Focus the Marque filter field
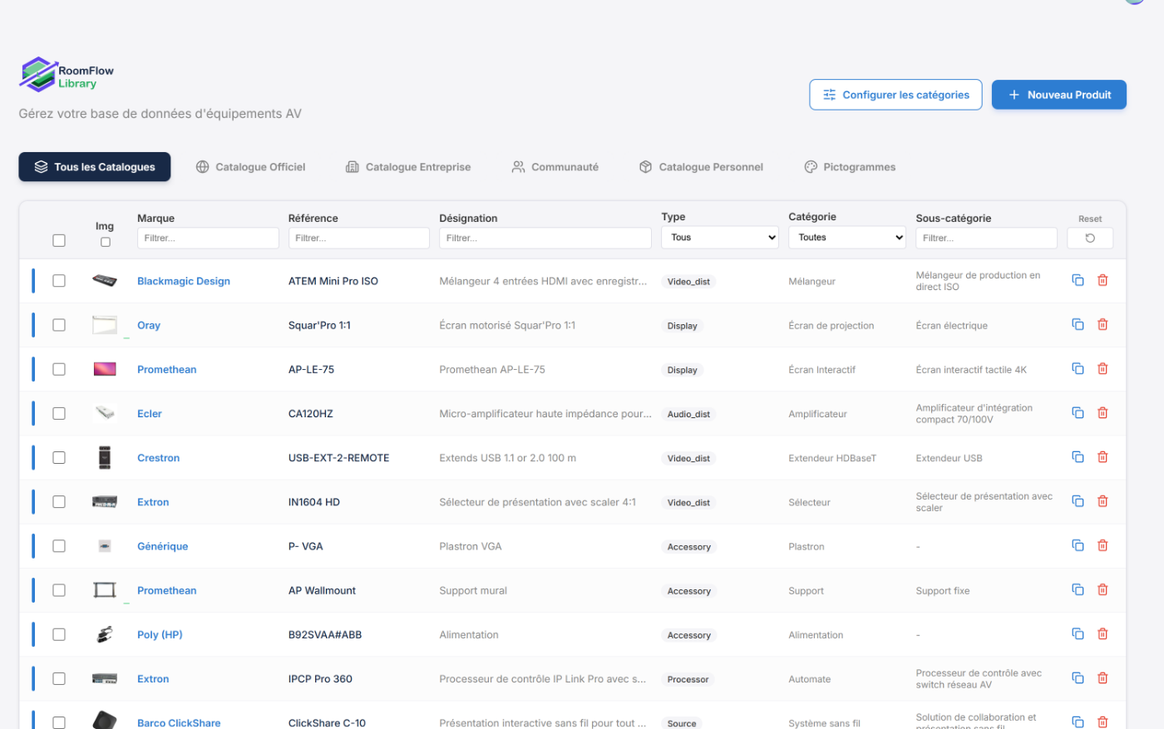 pos(208,238)
